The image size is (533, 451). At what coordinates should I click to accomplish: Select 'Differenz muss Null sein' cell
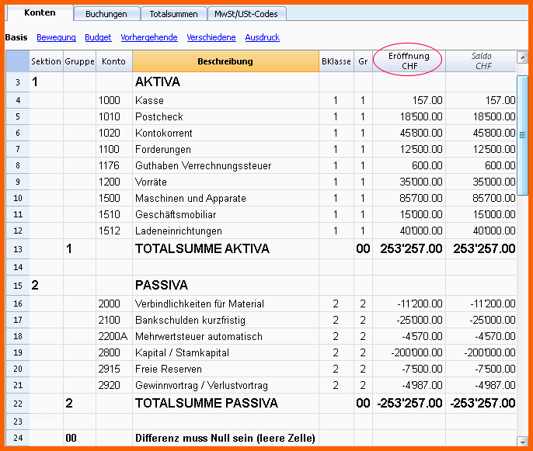(225, 438)
